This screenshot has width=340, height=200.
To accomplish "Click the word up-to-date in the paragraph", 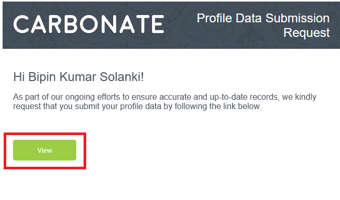I will (229, 97).
